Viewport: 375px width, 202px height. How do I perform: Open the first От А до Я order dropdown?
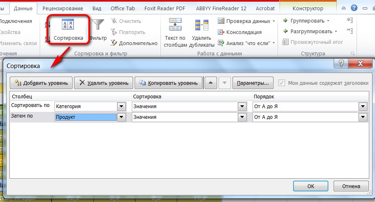point(362,107)
